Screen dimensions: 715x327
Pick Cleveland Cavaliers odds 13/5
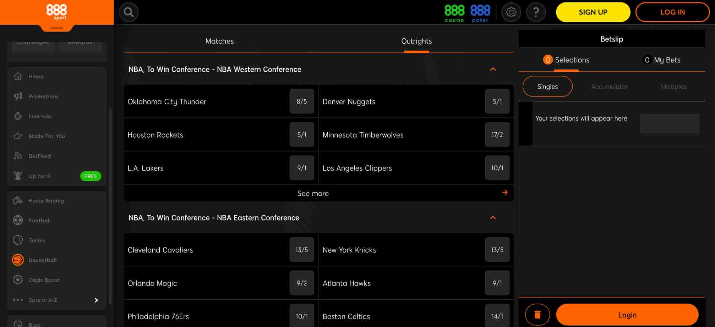point(302,250)
